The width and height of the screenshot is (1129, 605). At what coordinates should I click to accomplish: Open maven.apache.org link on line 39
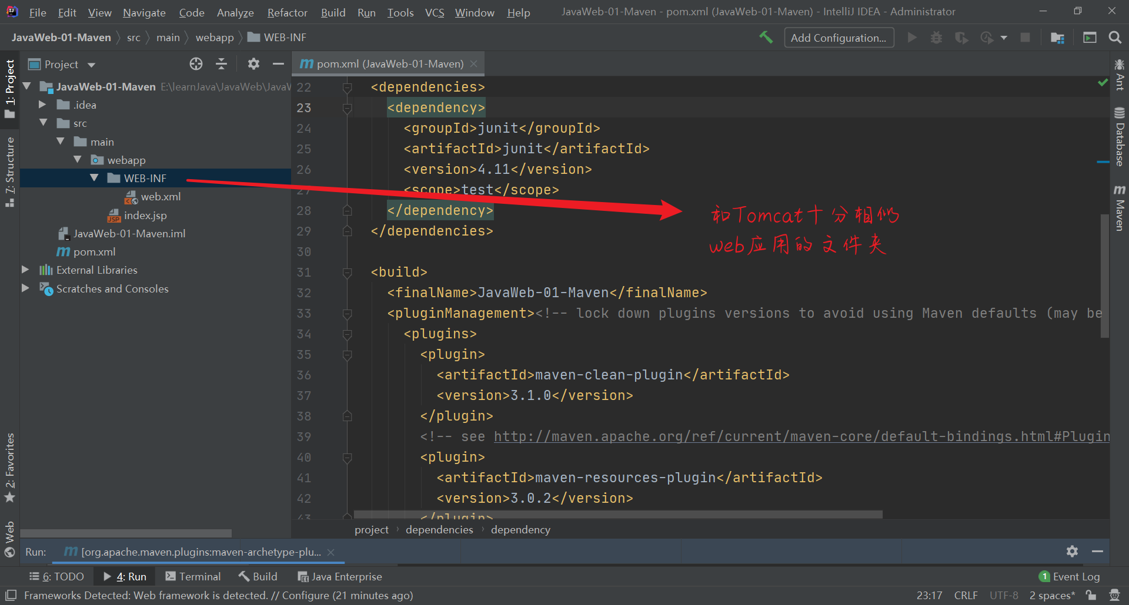tap(801, 436)
